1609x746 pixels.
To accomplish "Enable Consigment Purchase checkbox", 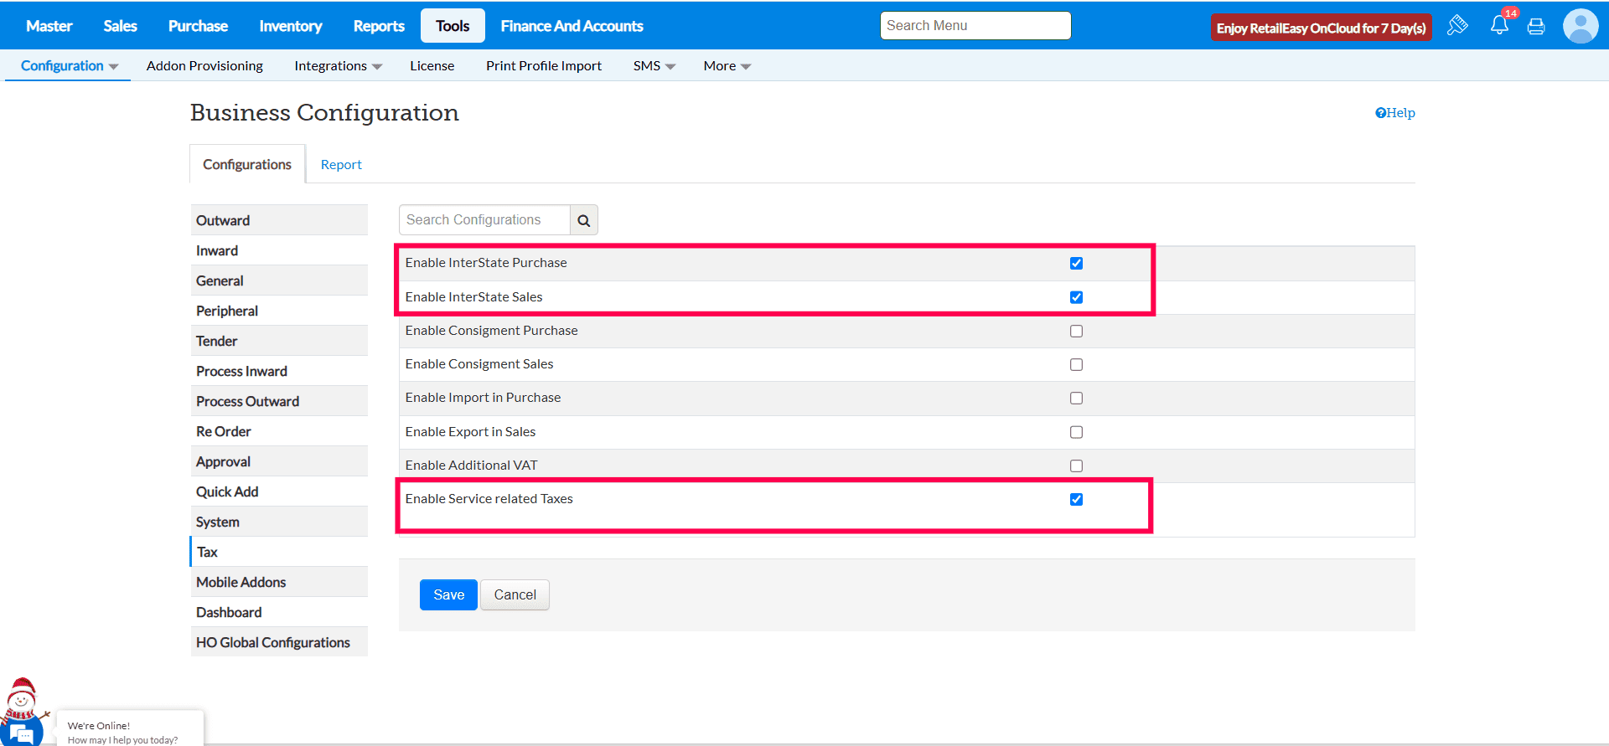I will tap(1076, 332).
